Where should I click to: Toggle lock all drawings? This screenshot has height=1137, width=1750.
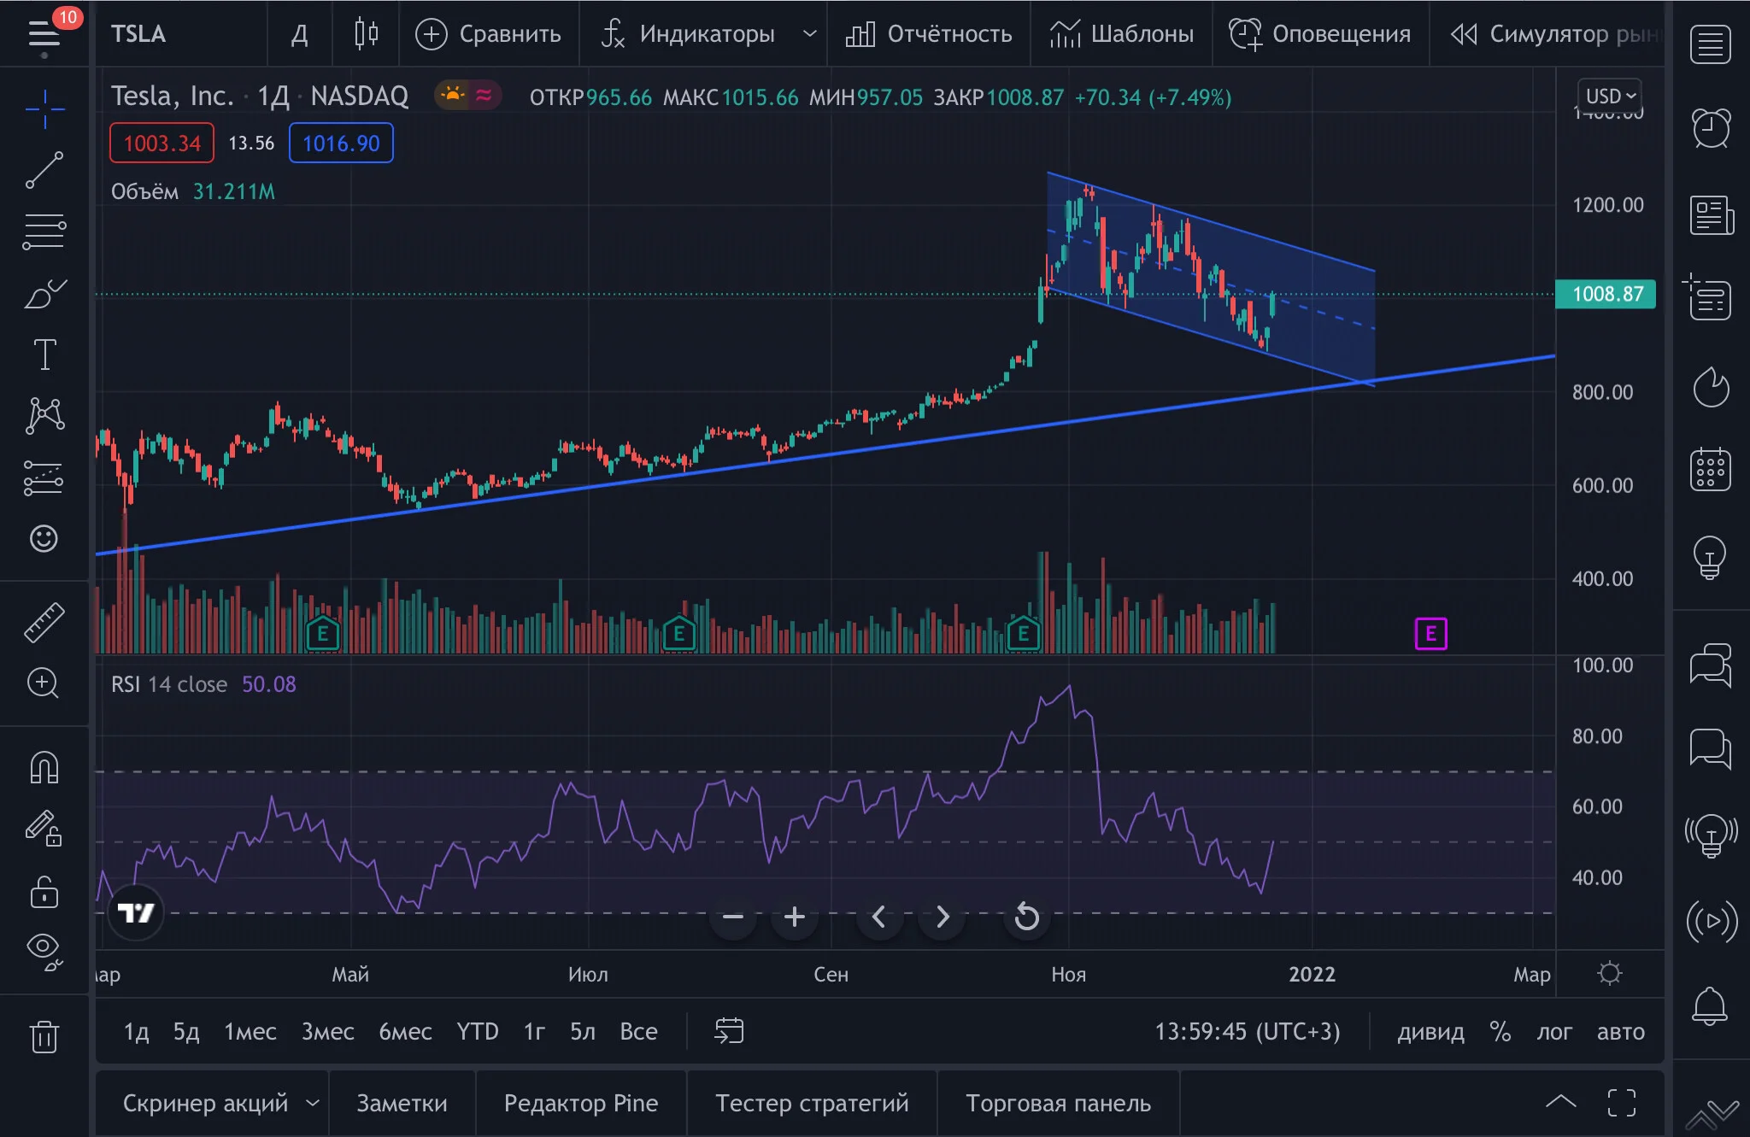pyautogui.click(x=44, y=891)
